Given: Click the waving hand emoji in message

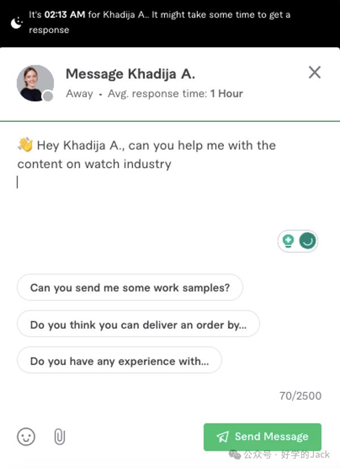Looking at the screenshot, I should (25, 145).
